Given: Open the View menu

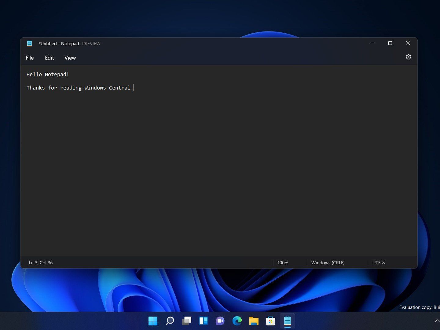Looking at the screenshot, I should point(70,58).
